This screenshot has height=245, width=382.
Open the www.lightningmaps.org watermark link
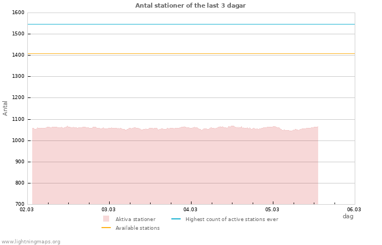tap(31, 242)
